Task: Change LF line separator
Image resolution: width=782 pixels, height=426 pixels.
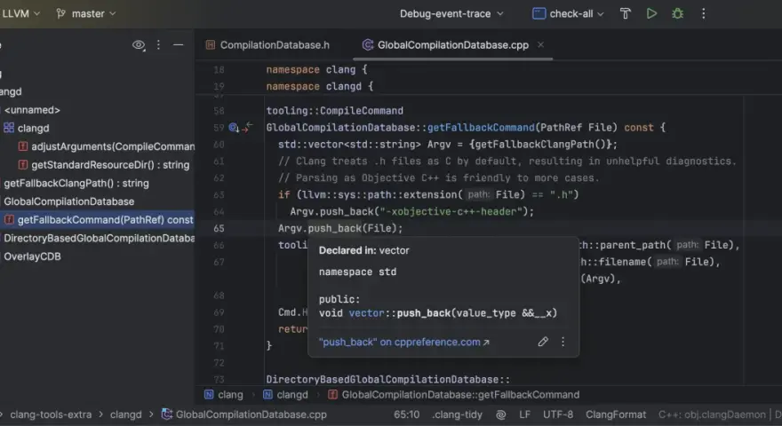Action: pos(524,415)
